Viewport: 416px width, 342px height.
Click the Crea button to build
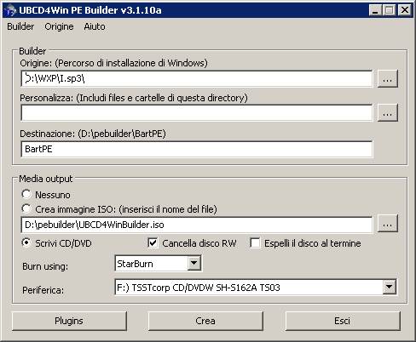[205, 321]
